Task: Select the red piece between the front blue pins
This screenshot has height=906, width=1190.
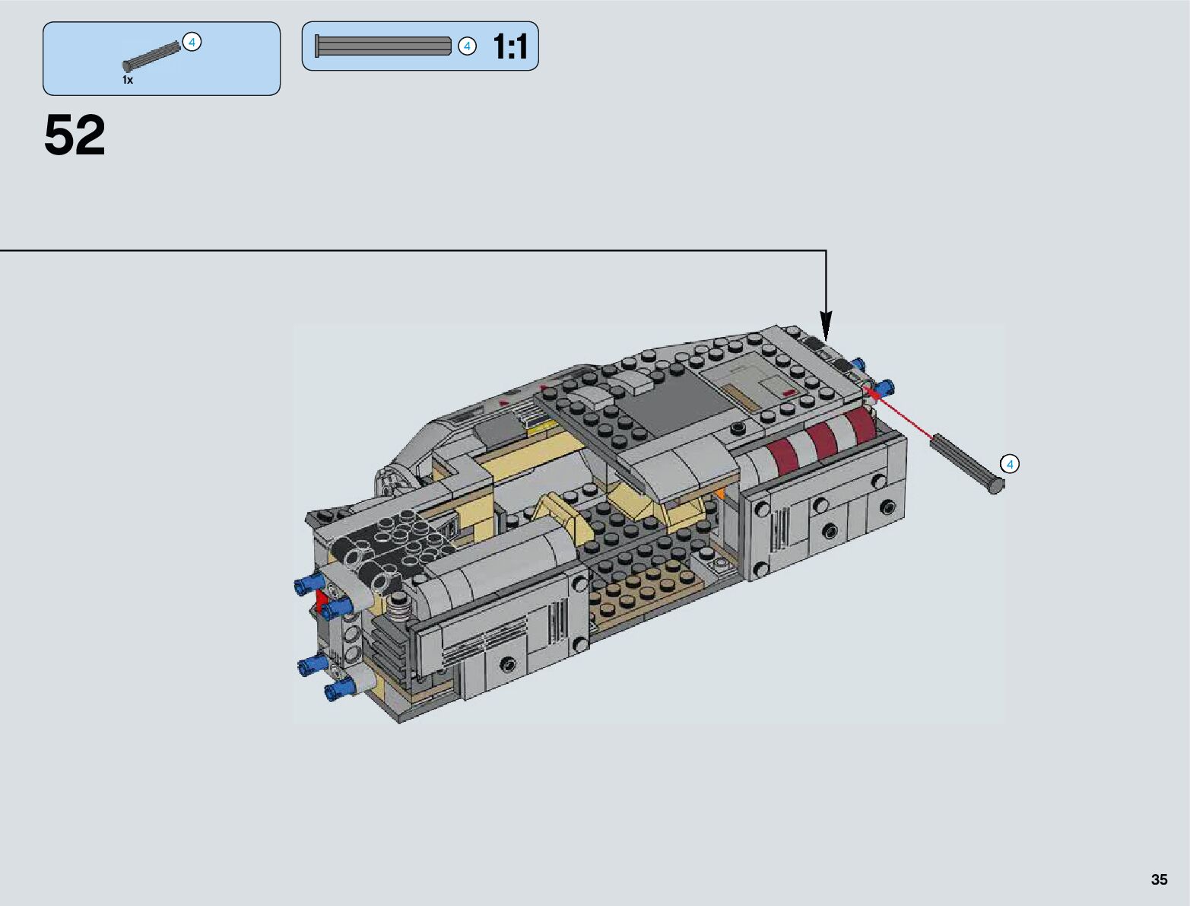Action: (x=321, y=601)
